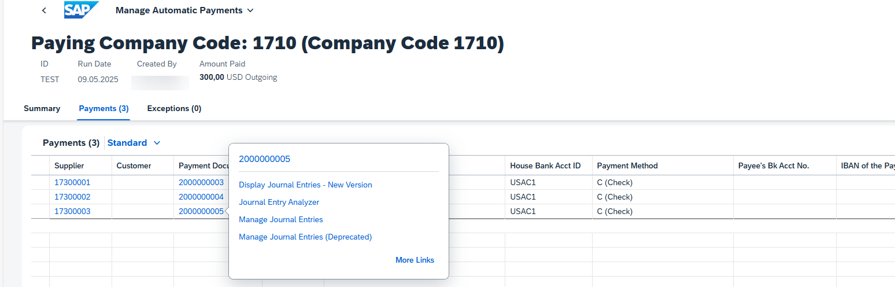
Task: Open supplier 17300003 link
Action: (72, 211)
